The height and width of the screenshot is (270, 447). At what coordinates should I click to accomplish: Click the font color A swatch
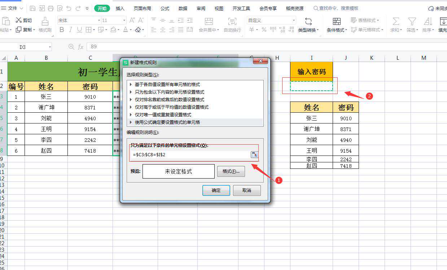tap(125, 30)
